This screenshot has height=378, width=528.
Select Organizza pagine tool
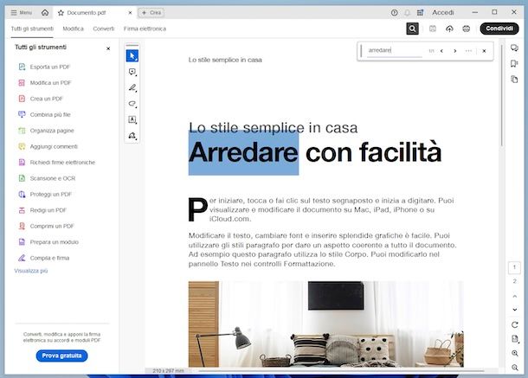click(x=46, y=131)
